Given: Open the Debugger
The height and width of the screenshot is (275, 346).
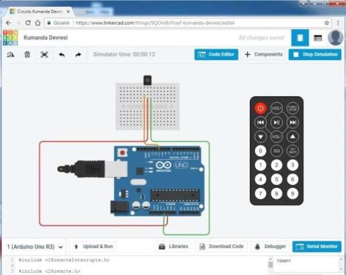Looking at the screenshot, I should [270, 247].
